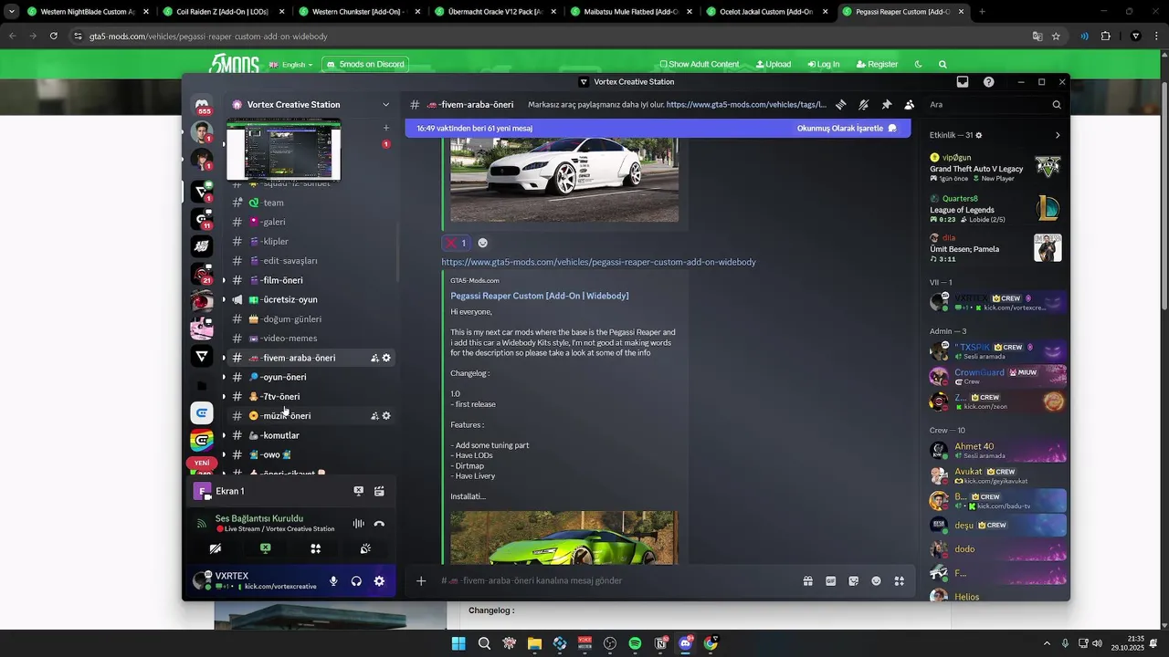This screenshot has width=1169, height=657.
Task: Expand arrow beside -ücretsiz-oyun channel
Action: 224,299
